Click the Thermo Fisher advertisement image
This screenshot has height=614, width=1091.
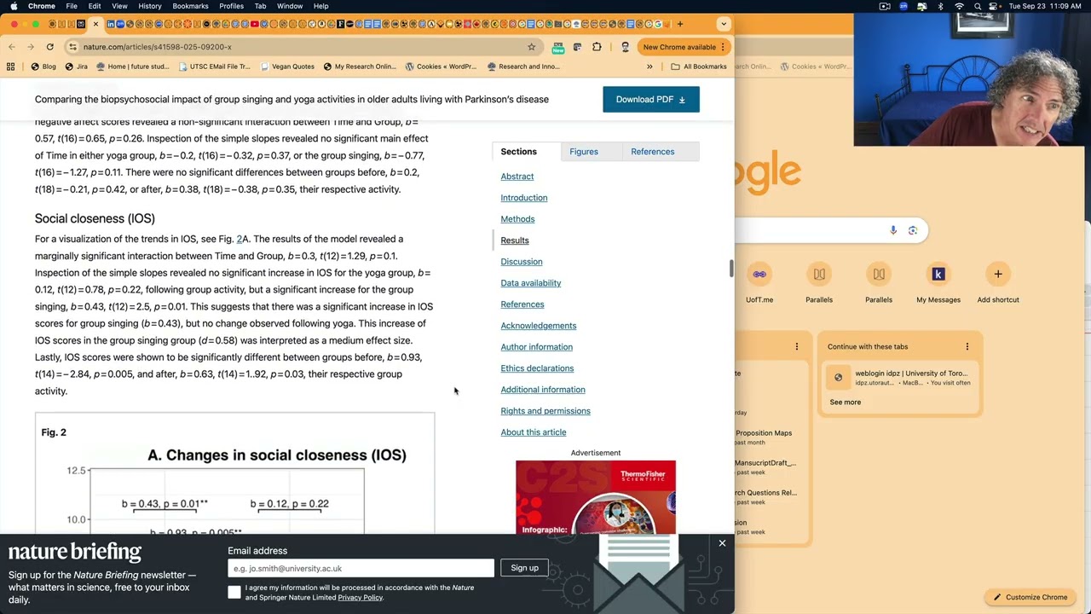pyautogui.click(x=596, y=498)
